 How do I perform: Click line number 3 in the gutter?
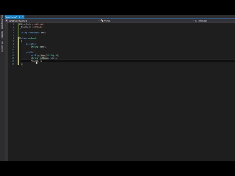[x=13, y=30]
